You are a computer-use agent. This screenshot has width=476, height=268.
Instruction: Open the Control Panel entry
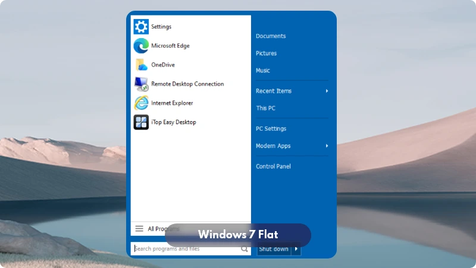click(x=273, y=166)
